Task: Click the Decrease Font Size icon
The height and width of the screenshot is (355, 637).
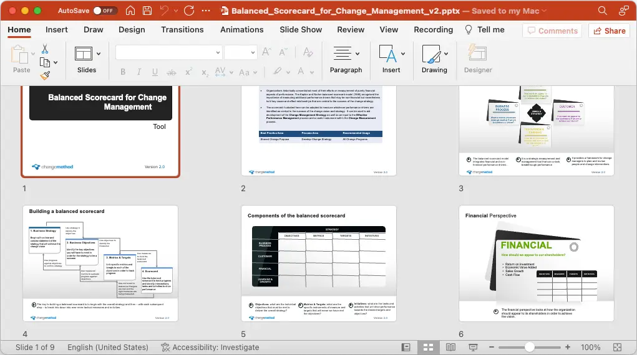Action: [x=283, y=52]
